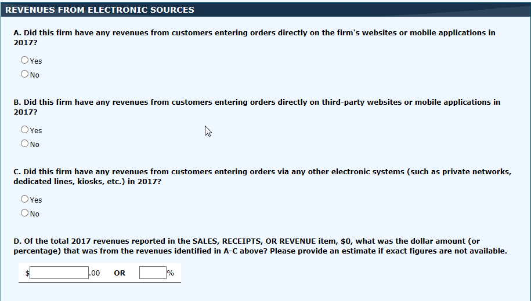Viewport: 531px width, 301px height.
Task: Choose No for question B third-party websites
Action: (24, 144)
